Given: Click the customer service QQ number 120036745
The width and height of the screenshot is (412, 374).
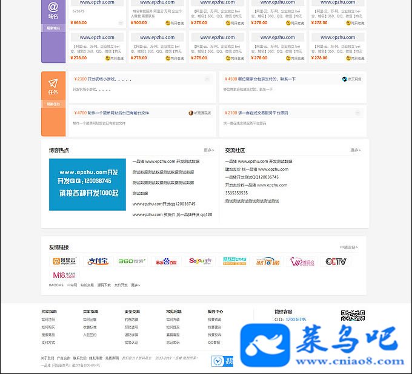Looking at the screenshot, I should click(x=296, y=320).
